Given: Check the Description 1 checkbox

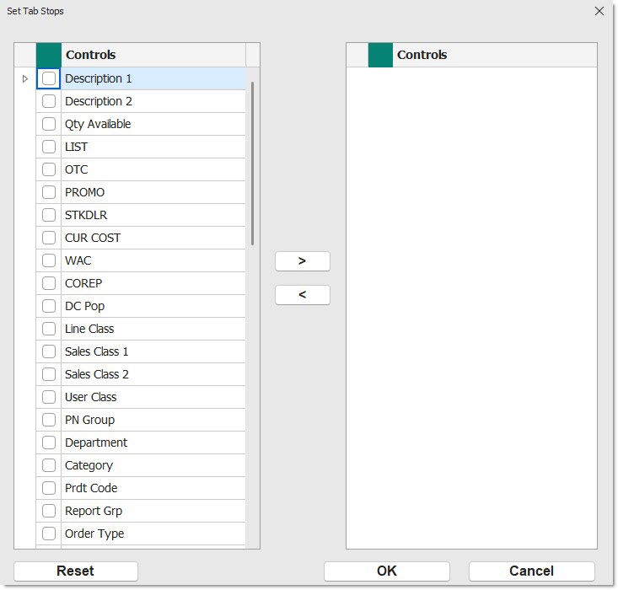Looking at the screenshot, I should point(49,78).
